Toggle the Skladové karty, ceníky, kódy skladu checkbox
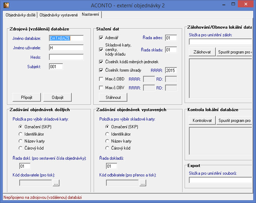This screenshot has height=203, width=256. click(x=101, y=50)
